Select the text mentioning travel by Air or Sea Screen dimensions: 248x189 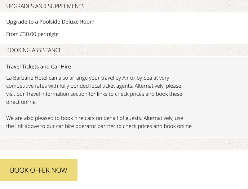[93, 78]
